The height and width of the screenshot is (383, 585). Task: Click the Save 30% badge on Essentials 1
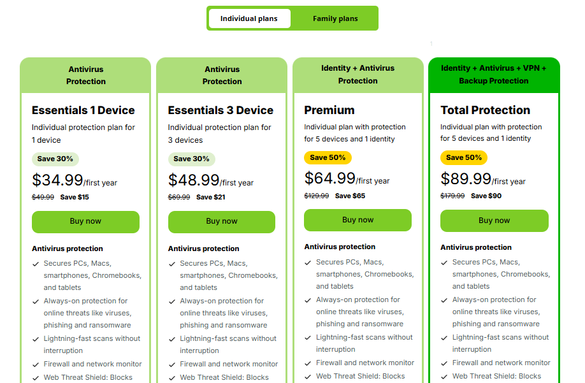[x=55, y=159]
